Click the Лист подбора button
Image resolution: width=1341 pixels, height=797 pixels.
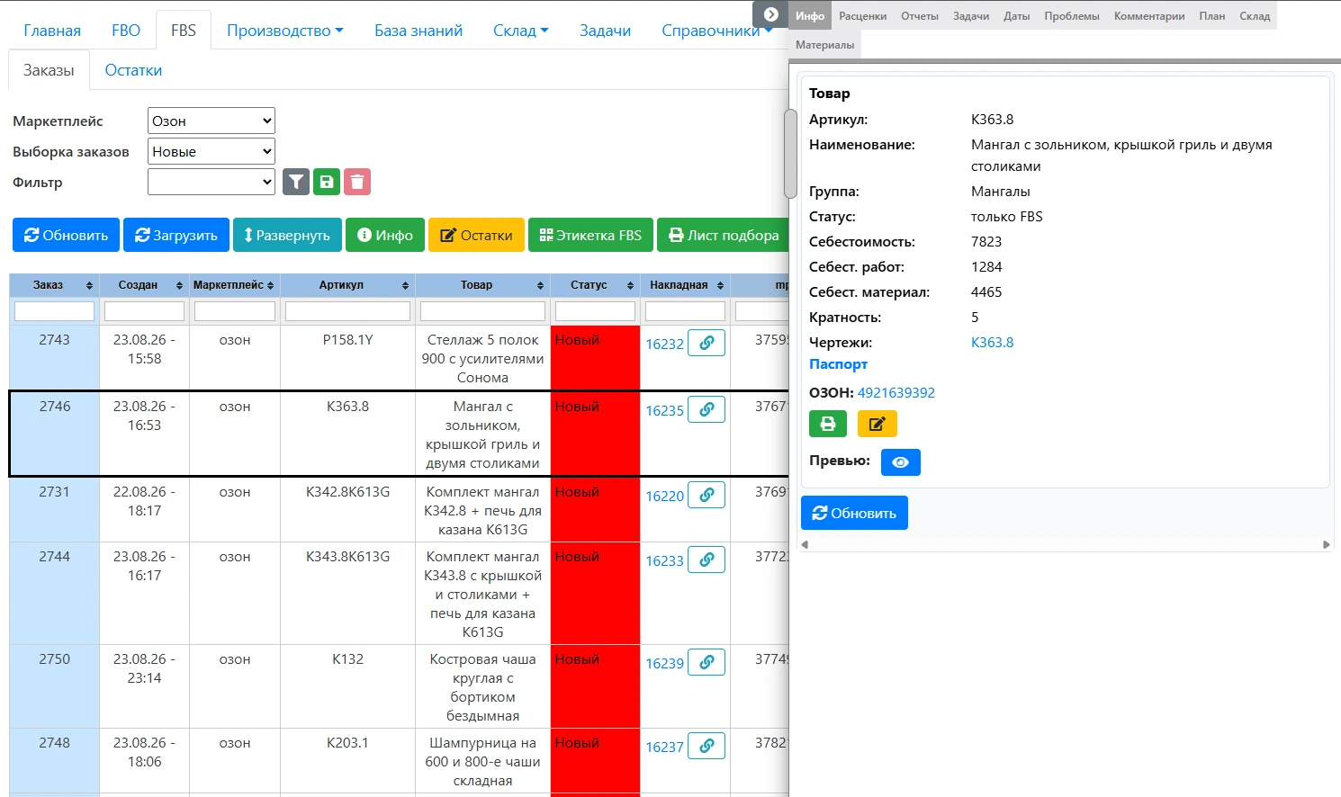coord(724,236)
